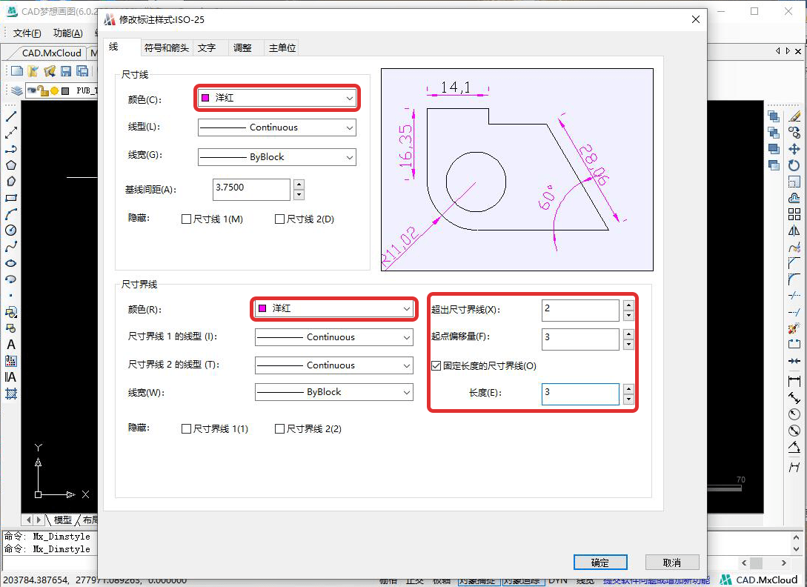Select the Copy objects tool in right toolbar
The width and height of the screenshot is (807, 587).
point(794,133)
